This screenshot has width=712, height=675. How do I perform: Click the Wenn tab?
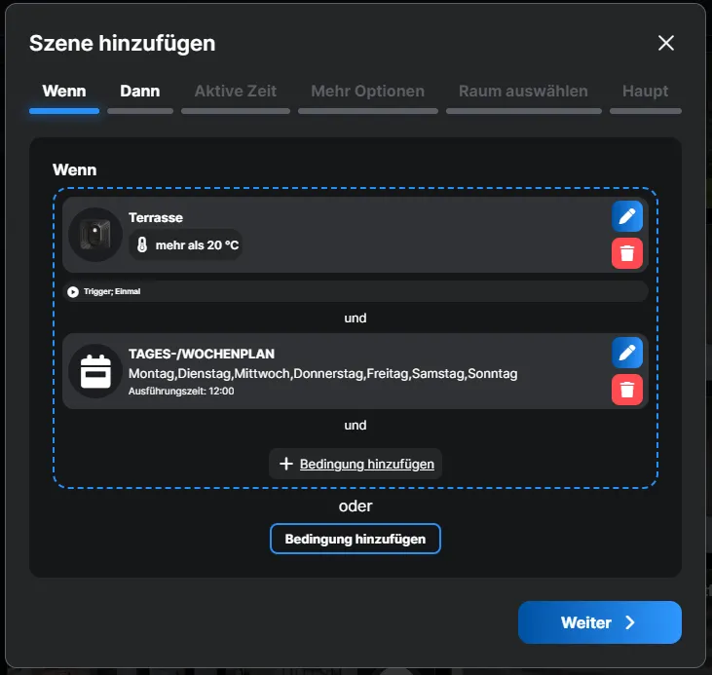(x=64, y=92)
